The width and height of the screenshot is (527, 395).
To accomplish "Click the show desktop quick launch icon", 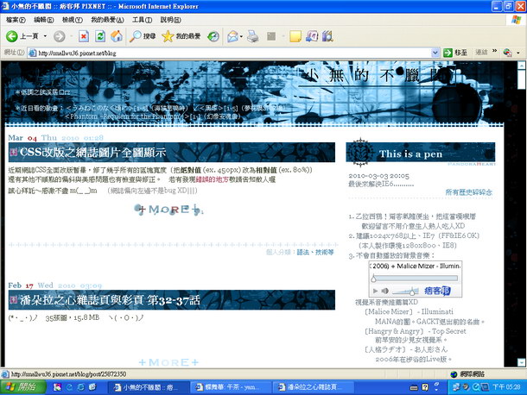I will coord(92,387).
